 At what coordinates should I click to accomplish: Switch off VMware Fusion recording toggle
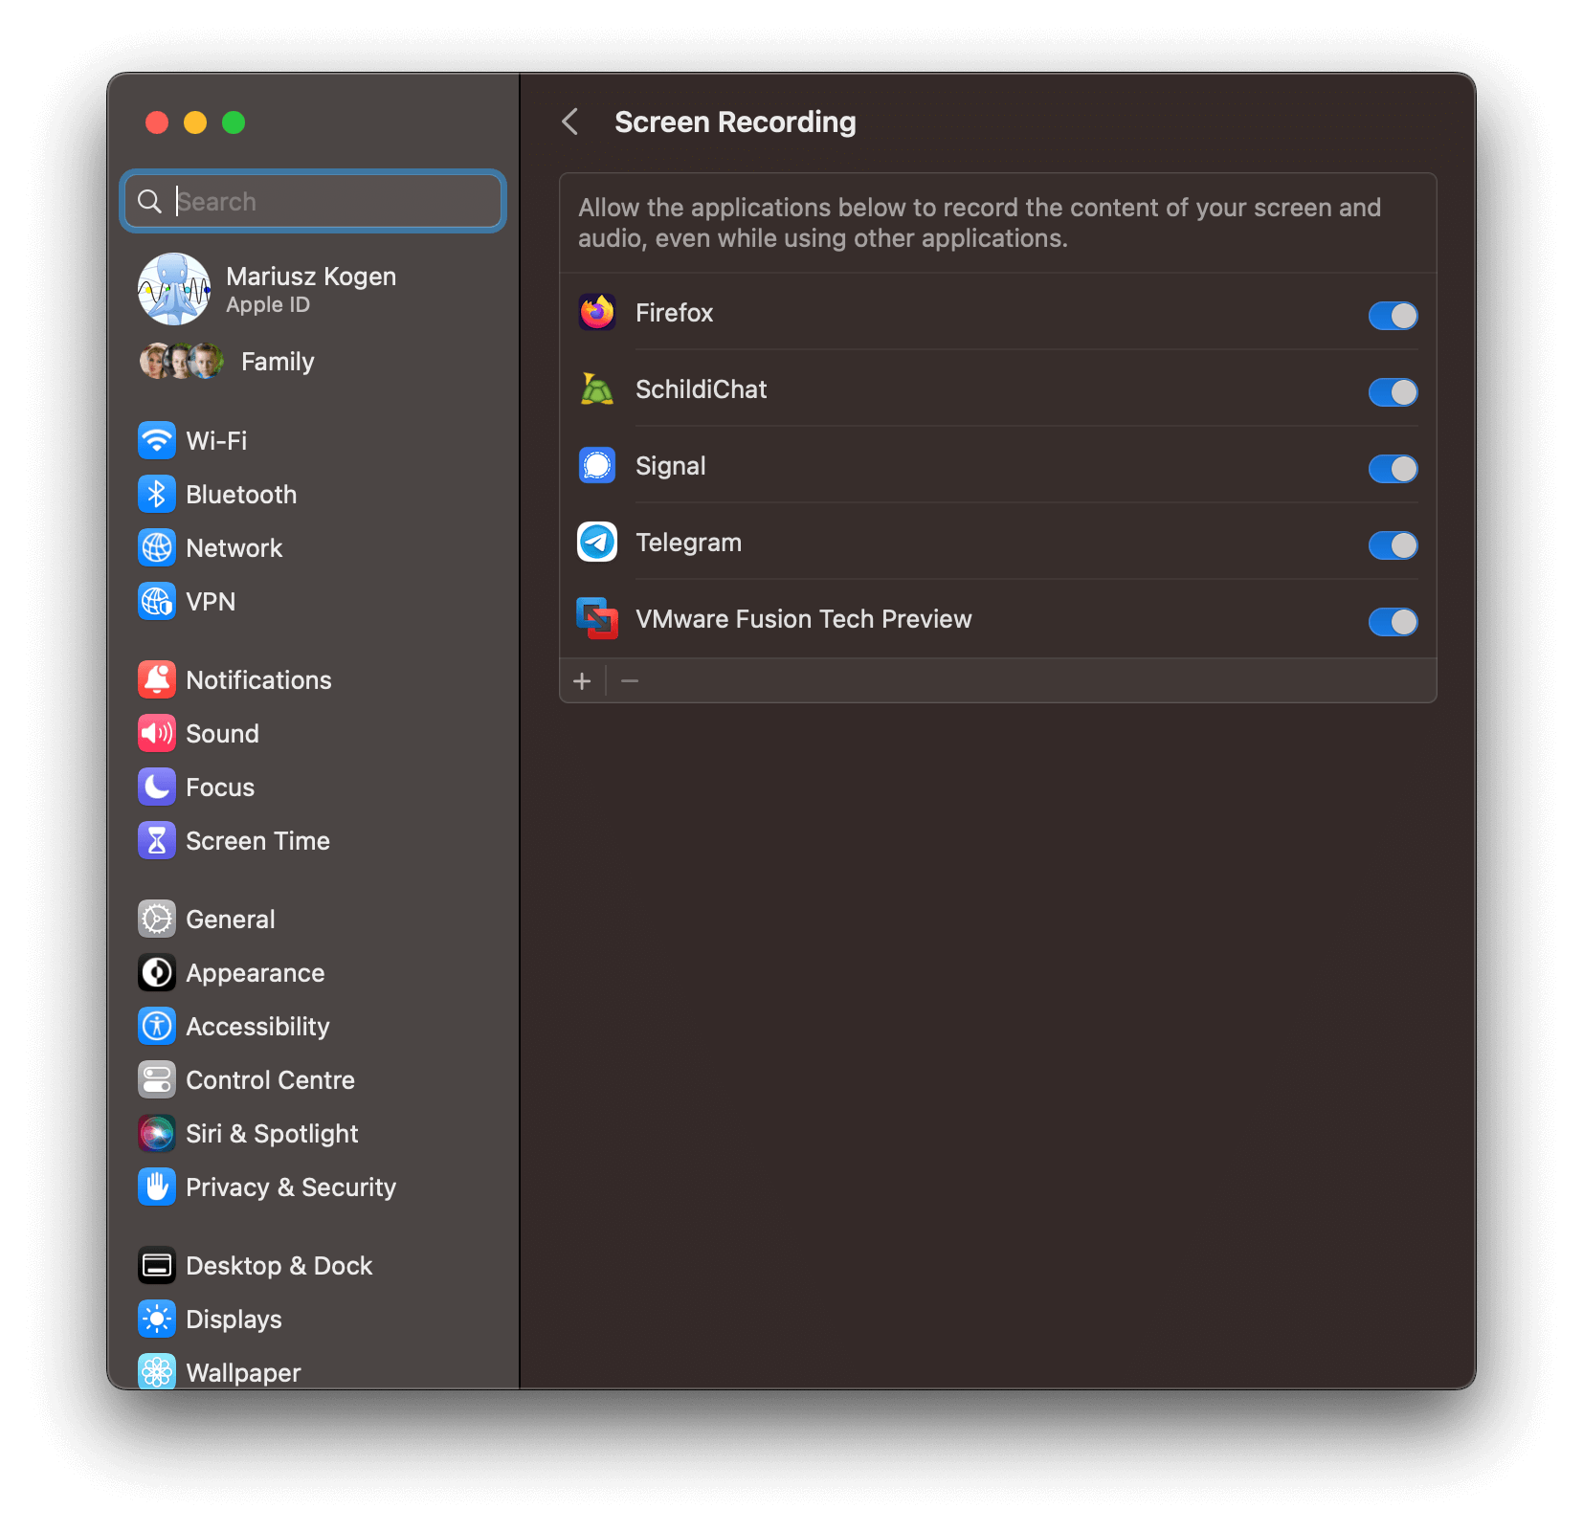(x=1393, y=622)
